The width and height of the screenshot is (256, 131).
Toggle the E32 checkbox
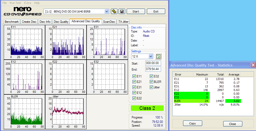[x=152, y=76]
